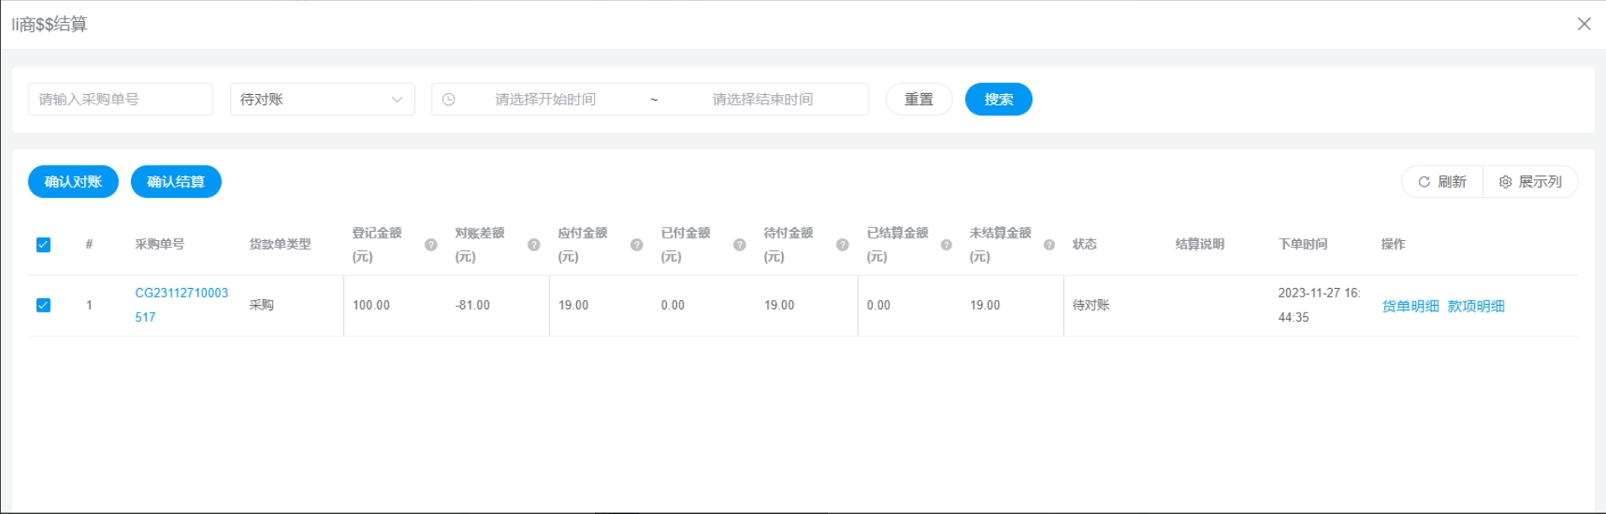This screenshot has width=1606, height=514.
Task: Uncheck the checkbox for row 1
Action: [x=44, y=305]
